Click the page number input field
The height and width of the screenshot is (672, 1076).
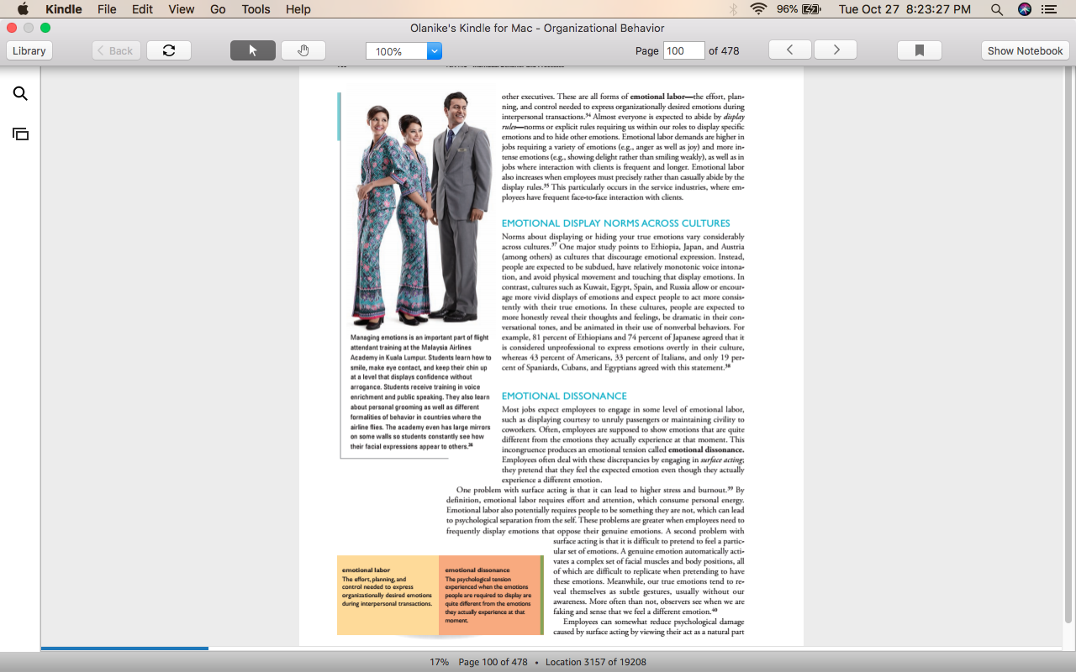click(684, 50)
